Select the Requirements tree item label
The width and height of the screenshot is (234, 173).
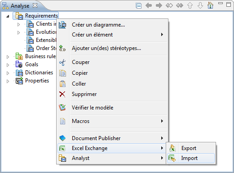click(41, 16)
